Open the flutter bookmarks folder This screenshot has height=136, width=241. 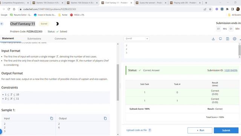[x=63, y=15]
